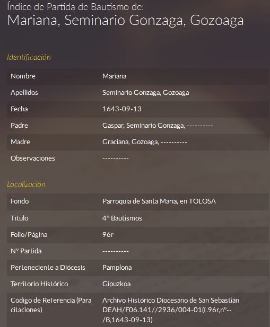
Task: Click the Perteneciente a Diócesis label
Action: [x=48, y=268]
